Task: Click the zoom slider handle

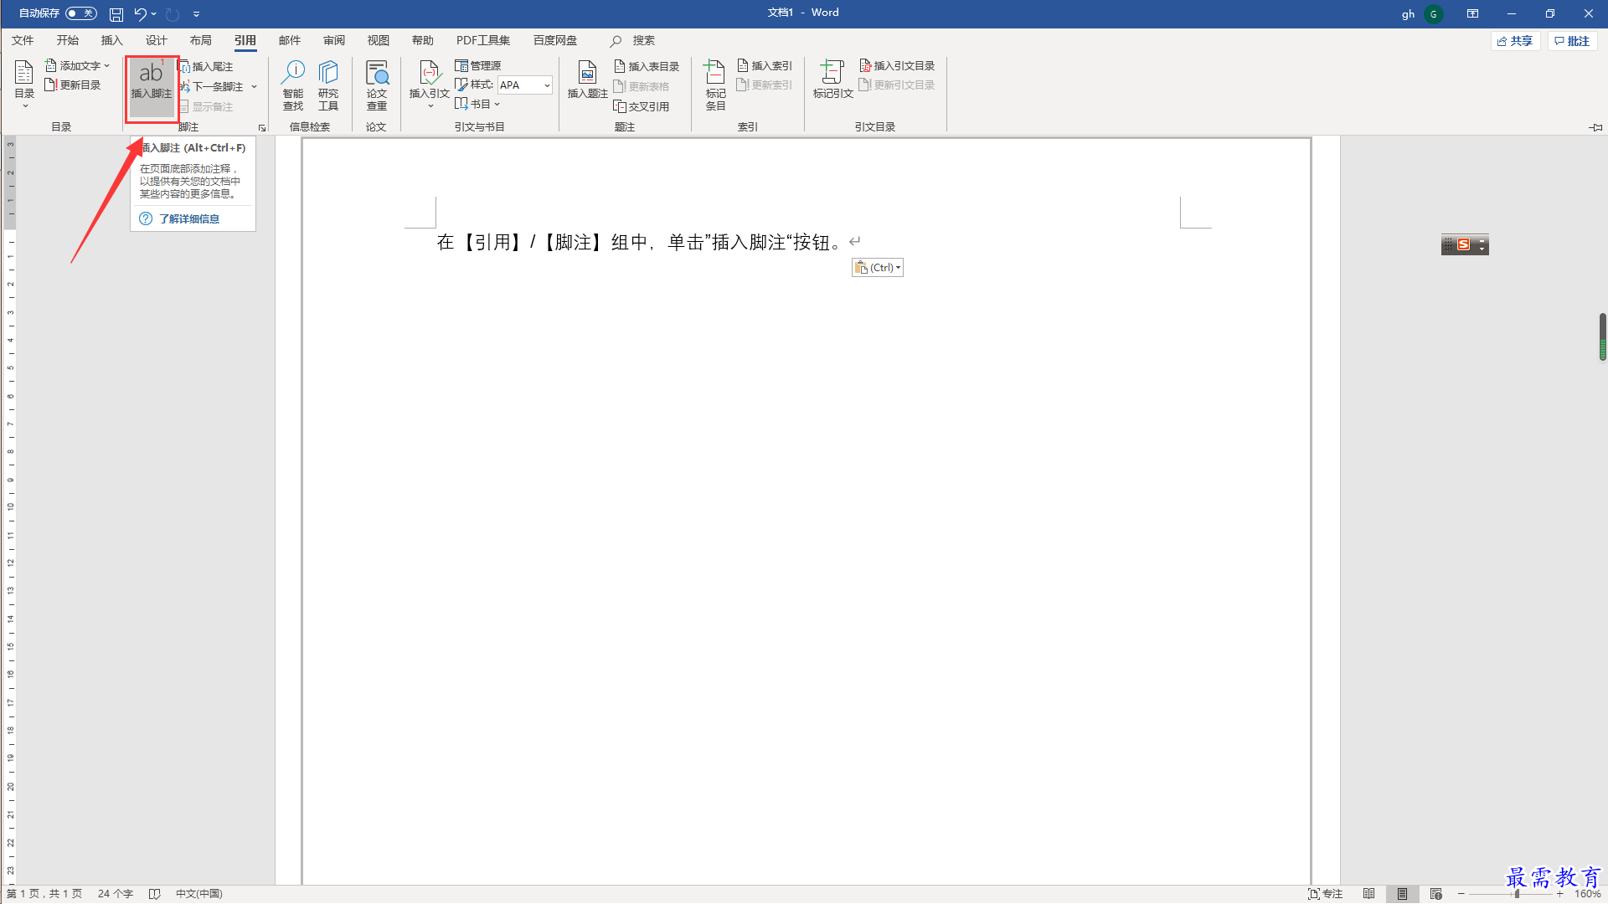Action: 1517,894
